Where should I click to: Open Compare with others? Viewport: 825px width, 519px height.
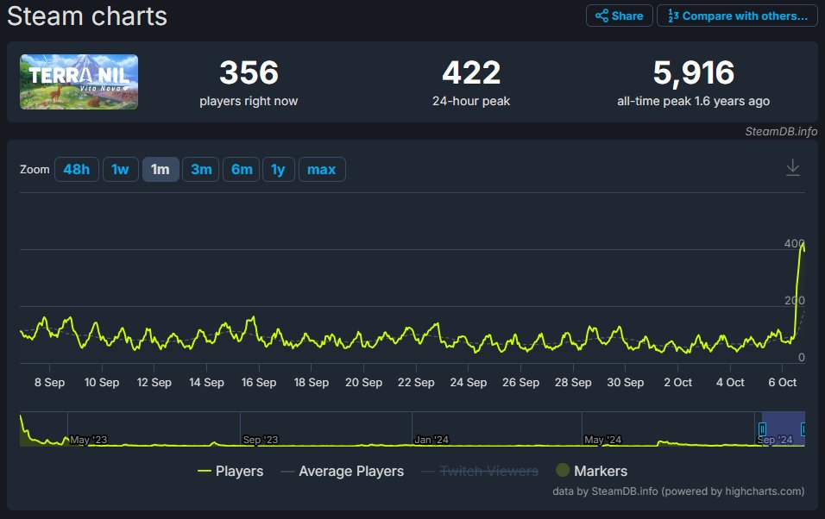coord(737,16)
